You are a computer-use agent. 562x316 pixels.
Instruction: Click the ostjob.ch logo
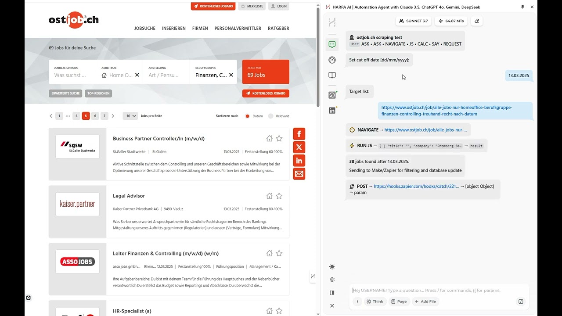pyautogui.click(x=73, y=20)
